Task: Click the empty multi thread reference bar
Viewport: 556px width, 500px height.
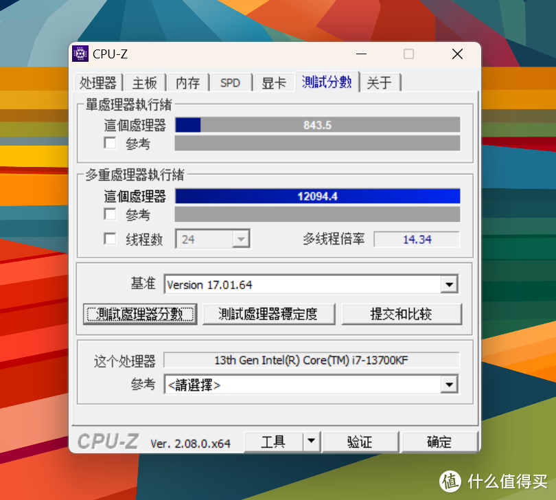Action: click(318, 214)
